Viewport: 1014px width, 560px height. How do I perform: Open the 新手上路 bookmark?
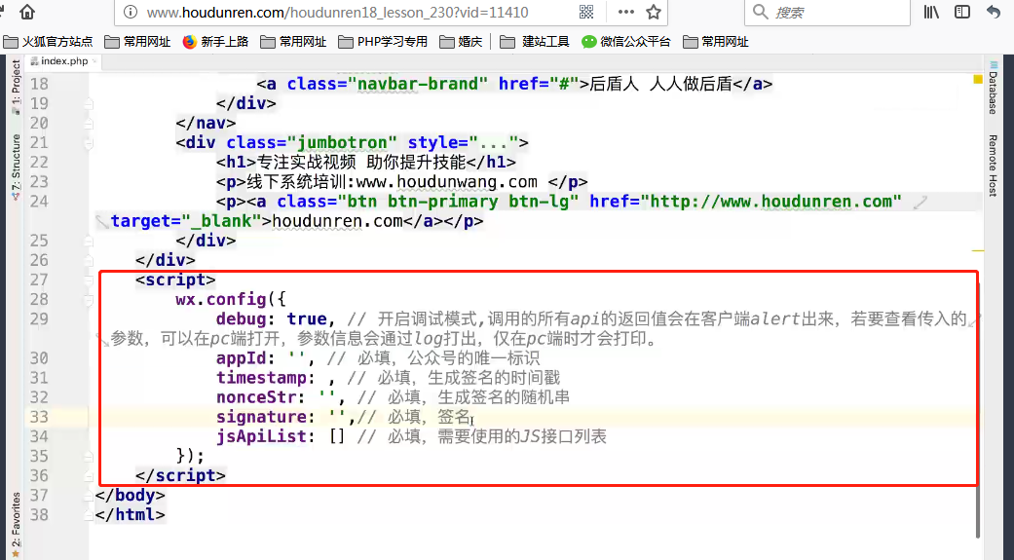click(216, 41)
